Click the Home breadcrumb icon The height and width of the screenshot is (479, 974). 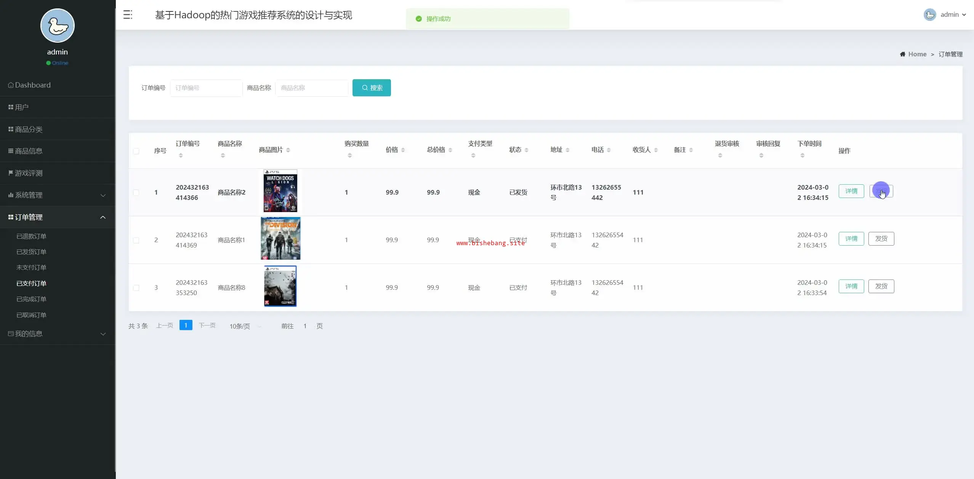click(902, 54)
